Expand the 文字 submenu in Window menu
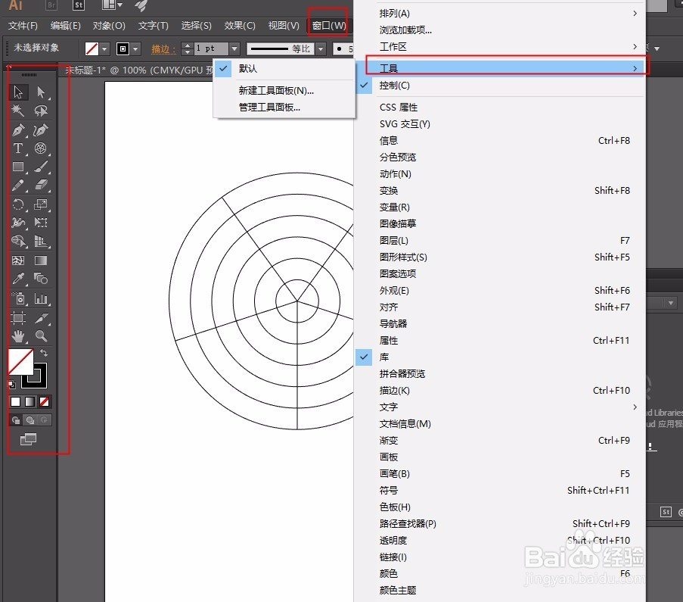The height and width of the screenshot is (602, 683). (x=500, y=407)
